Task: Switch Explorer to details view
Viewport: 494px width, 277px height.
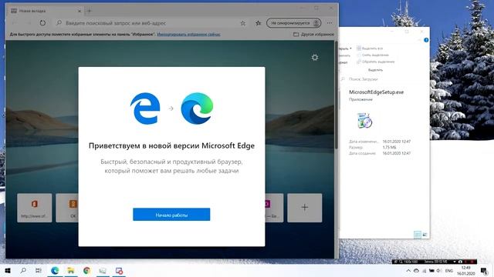Action: tap(417, 235)
